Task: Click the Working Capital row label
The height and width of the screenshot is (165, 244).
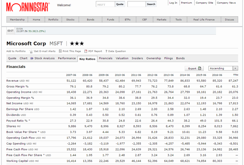Action: (x=23, y=161)
